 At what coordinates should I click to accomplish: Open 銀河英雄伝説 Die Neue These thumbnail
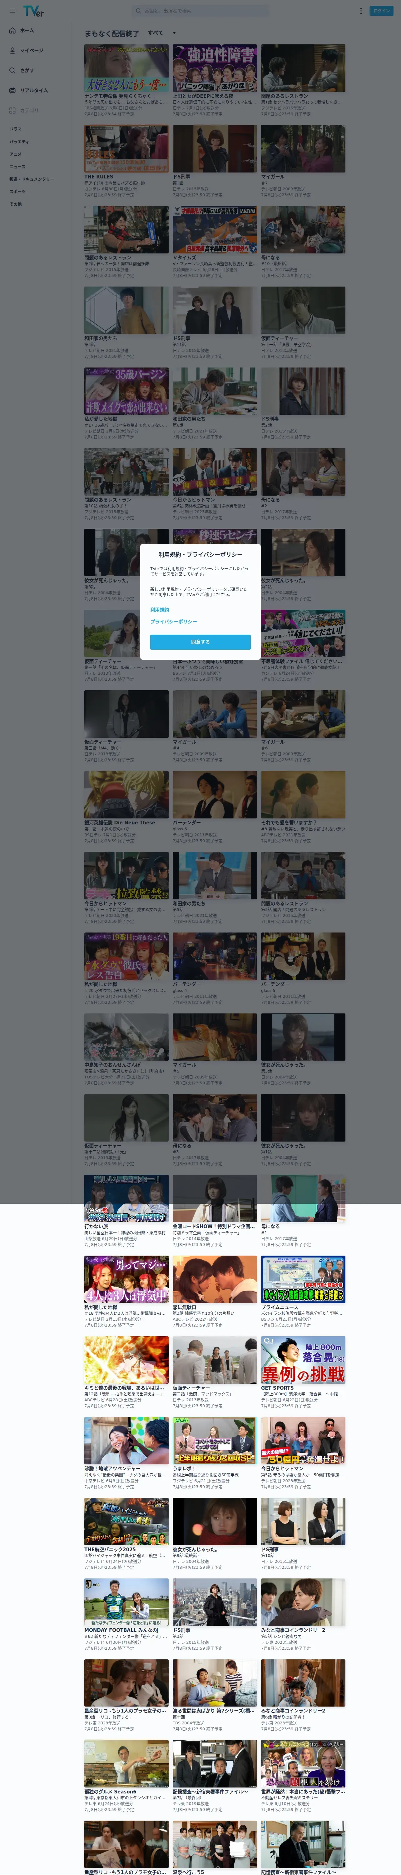pyautogui.click(x=126, y=795)
